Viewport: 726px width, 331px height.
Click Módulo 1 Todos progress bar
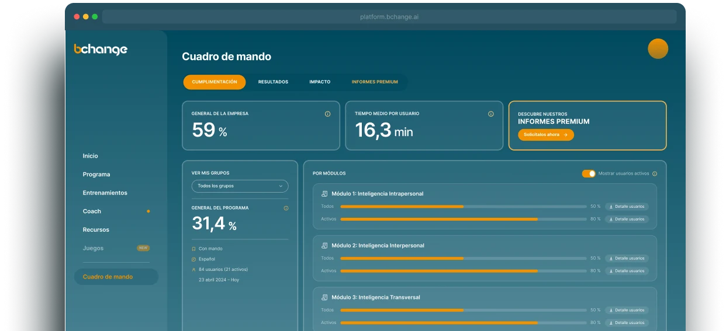[464, 207]
